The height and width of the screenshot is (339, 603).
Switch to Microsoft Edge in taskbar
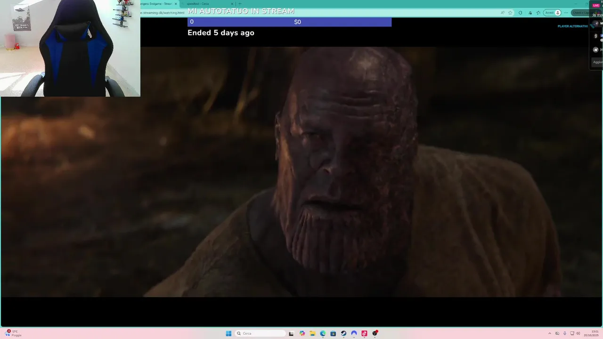pyautogui.click(x=323, y=333)
